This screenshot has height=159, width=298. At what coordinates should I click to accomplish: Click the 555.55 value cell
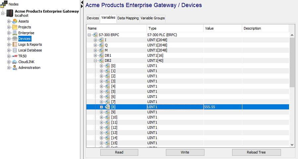tap(223, 107)
